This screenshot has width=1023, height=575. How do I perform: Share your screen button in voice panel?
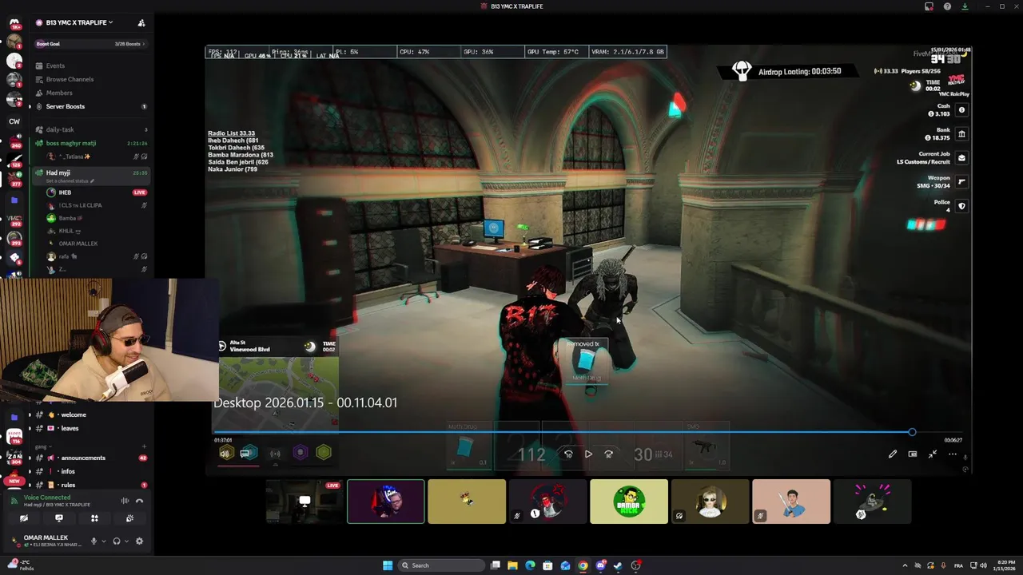pyautogui.click(x=59, y=518)
